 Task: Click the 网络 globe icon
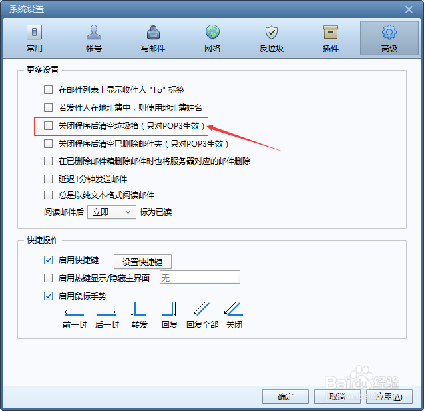(x=212, y=32)
